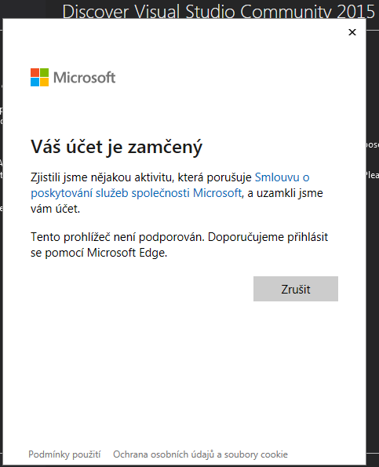This screenshot has width=379, height=467.
Task: Click the 'vám účet.' text line
Action: click(x=56, y=209)
